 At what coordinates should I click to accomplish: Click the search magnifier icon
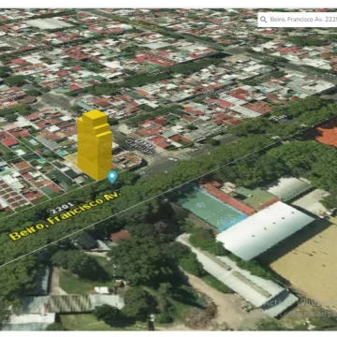[263, 20]
